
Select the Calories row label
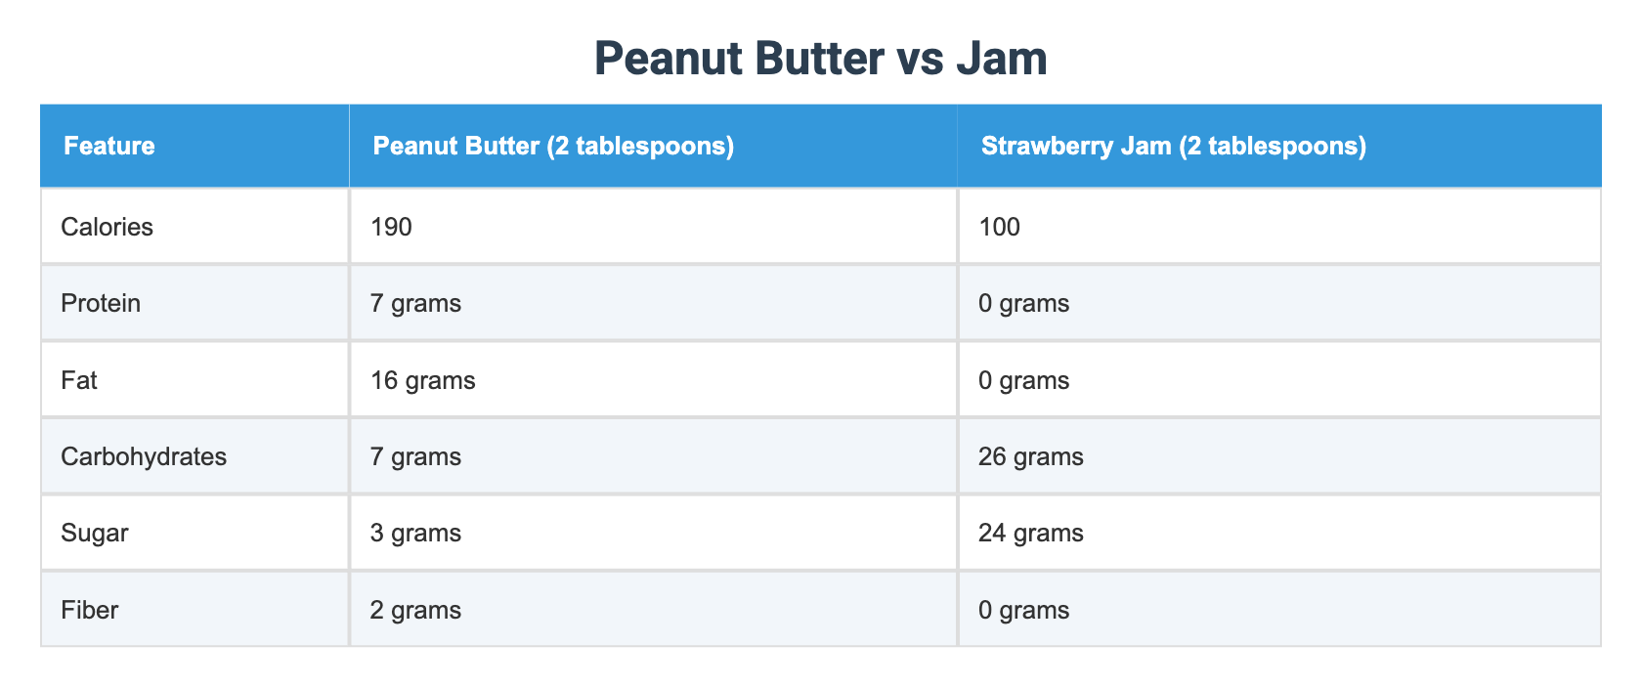[x=107, y=227]
